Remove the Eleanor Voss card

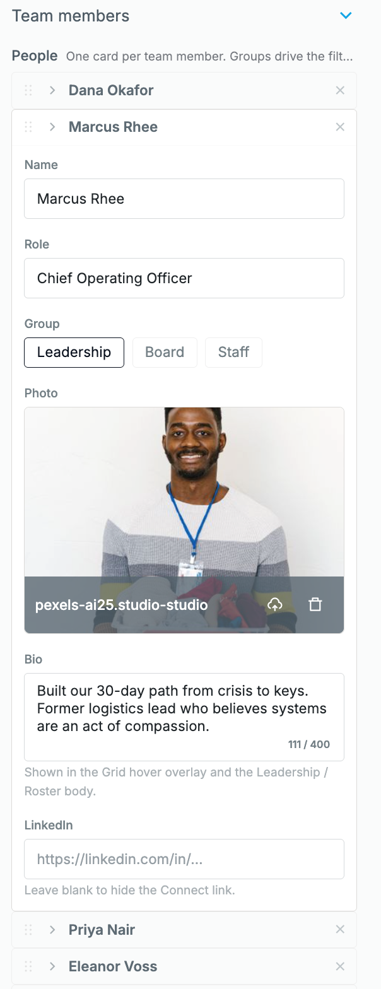tap(340, 966)
